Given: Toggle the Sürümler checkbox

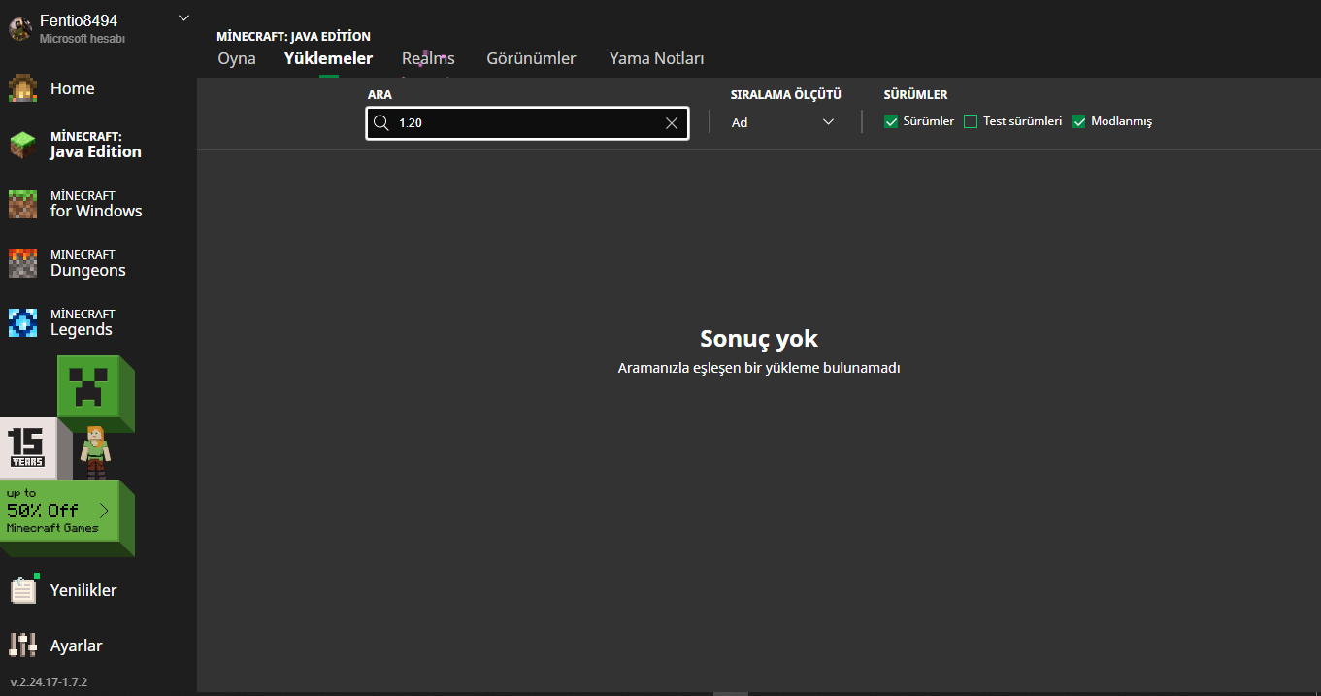Looking at the screenshot, I should 891,122.
